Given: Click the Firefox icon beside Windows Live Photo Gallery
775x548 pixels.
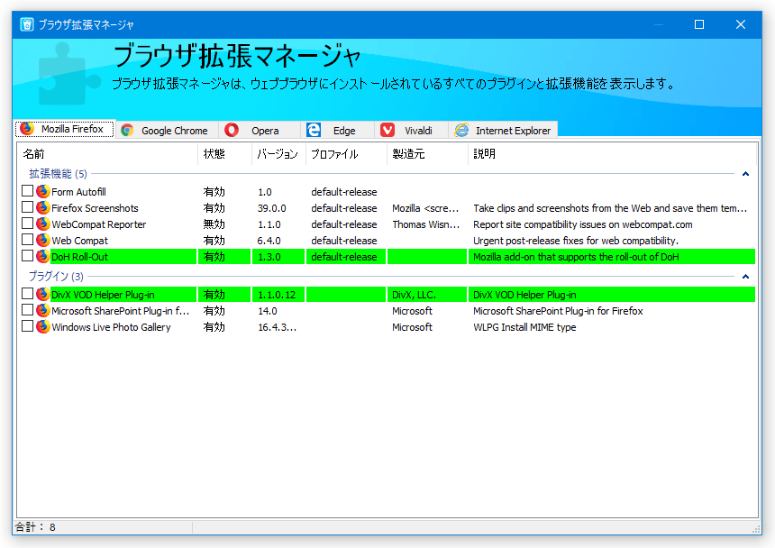Looking at the screenshot, I should click(x=43, y=326).
